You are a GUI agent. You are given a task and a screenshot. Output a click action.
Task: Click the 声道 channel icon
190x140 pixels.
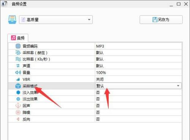[18, 66]
